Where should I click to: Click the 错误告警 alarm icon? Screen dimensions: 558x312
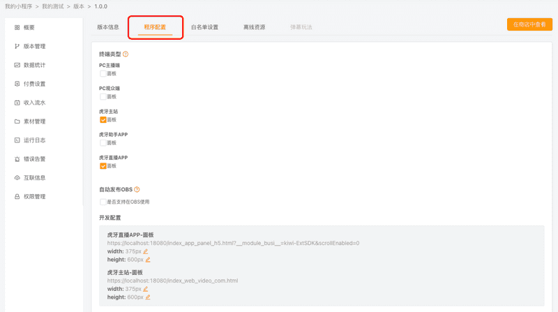(17, 159)
